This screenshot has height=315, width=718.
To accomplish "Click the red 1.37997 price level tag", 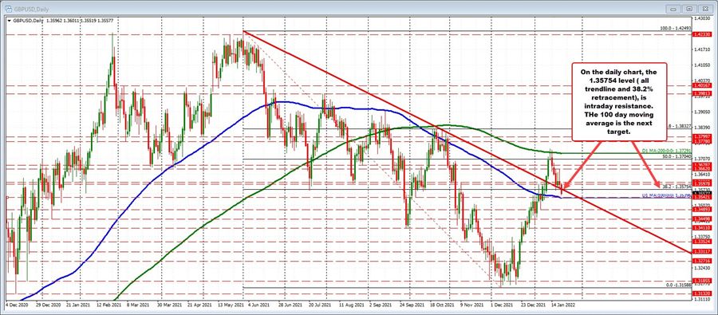I will 701,137.
